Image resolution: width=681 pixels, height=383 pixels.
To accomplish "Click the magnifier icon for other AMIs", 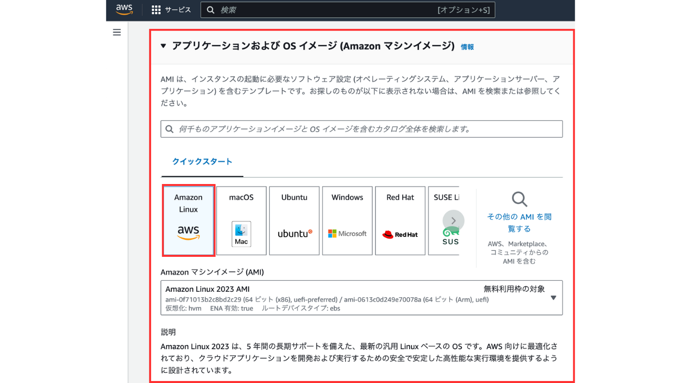I will point(519,199).
